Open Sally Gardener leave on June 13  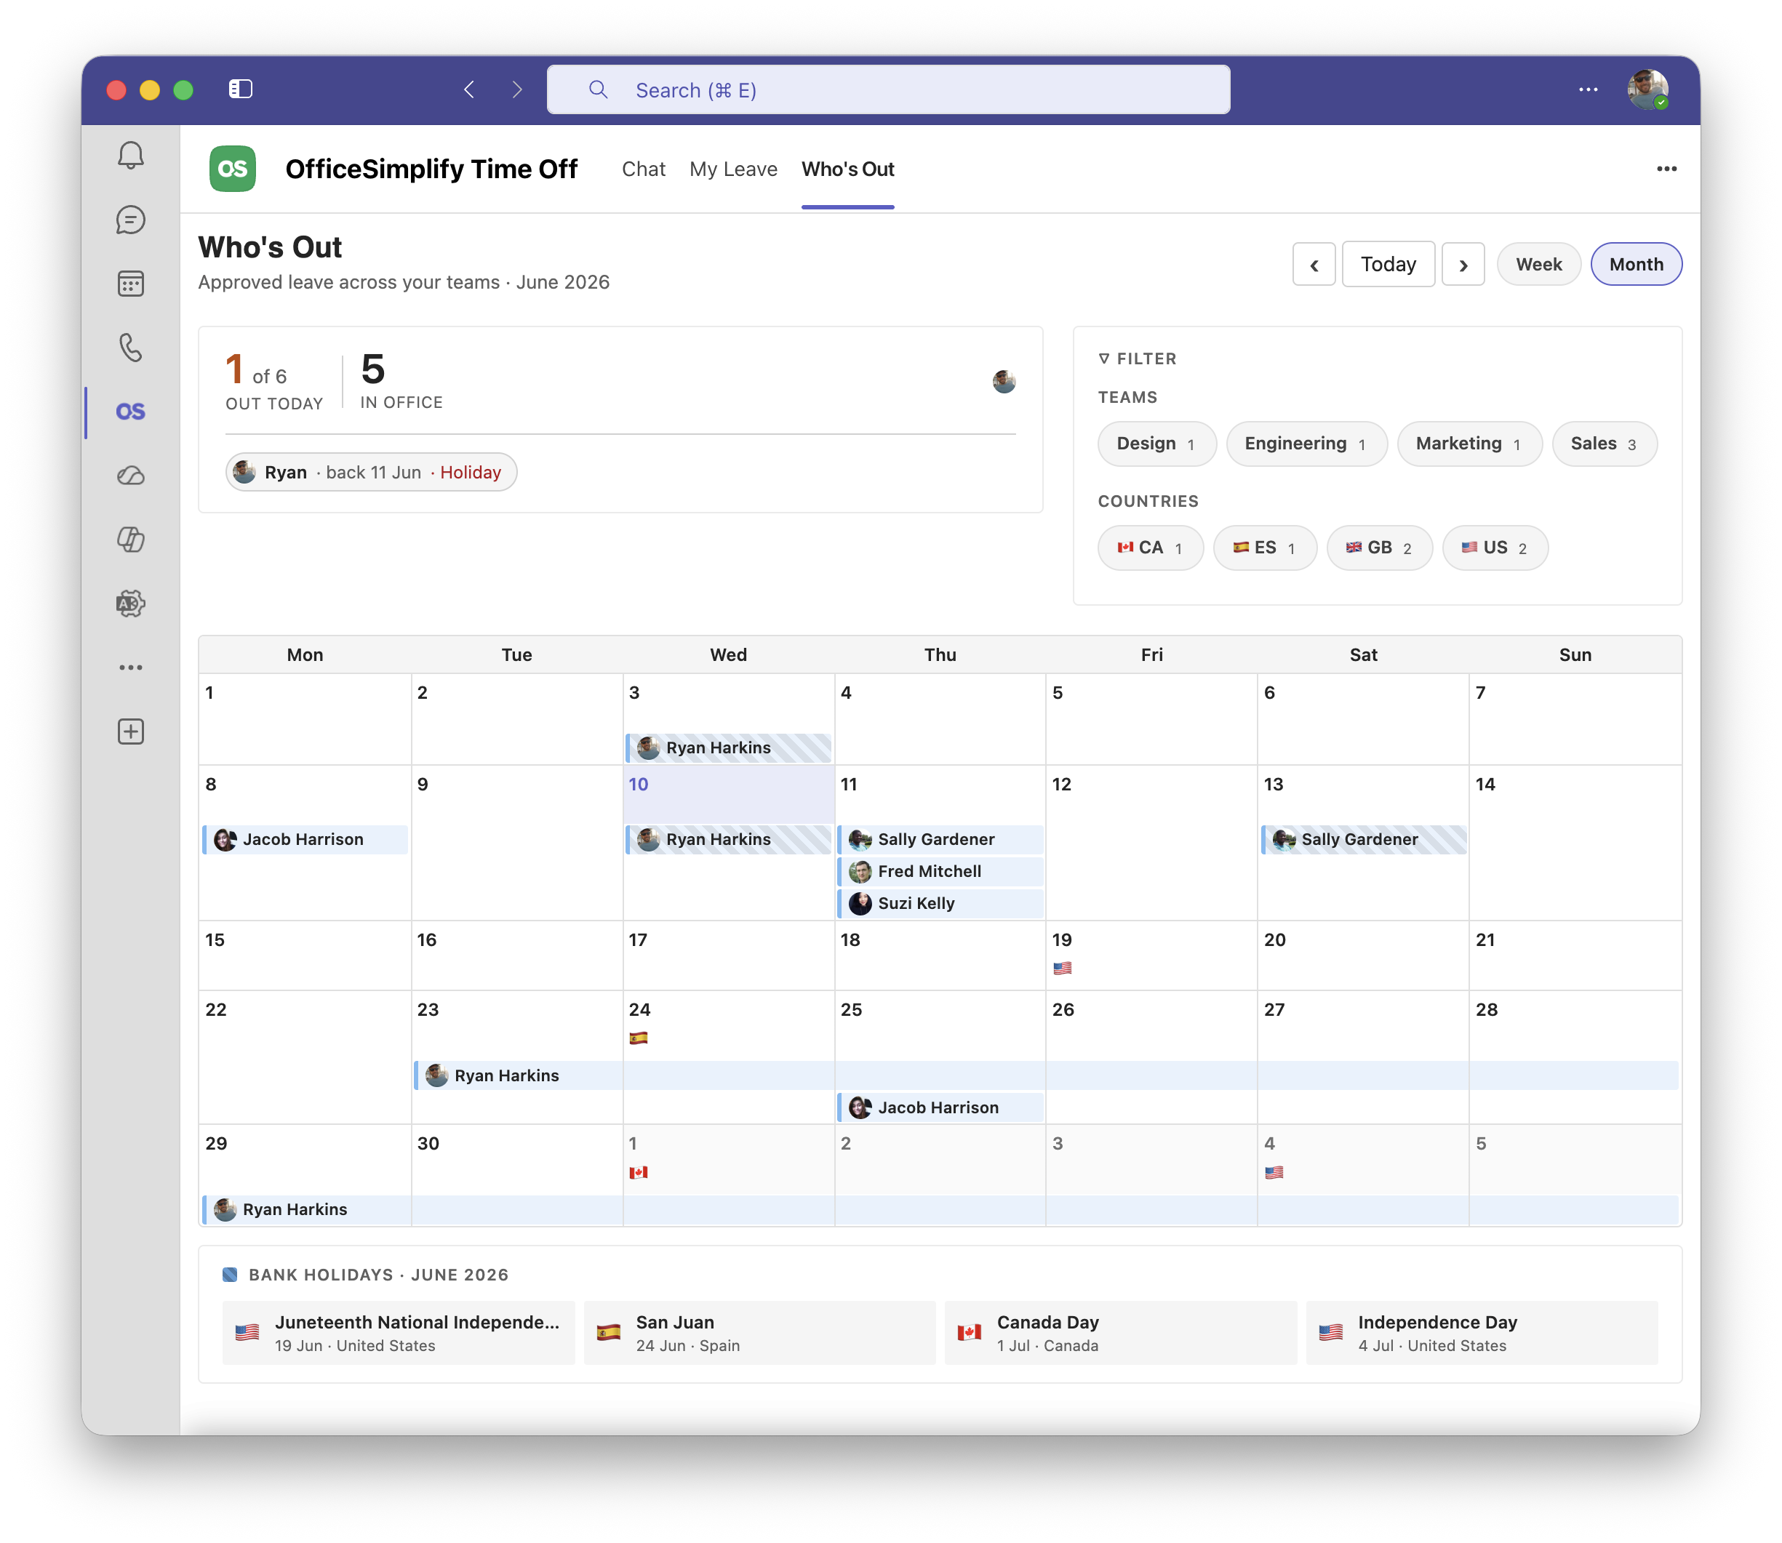tap(1365, 840)
